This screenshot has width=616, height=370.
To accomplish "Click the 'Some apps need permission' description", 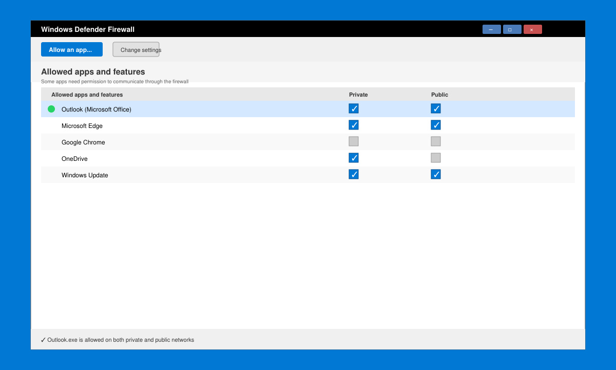I will point(115,81).
